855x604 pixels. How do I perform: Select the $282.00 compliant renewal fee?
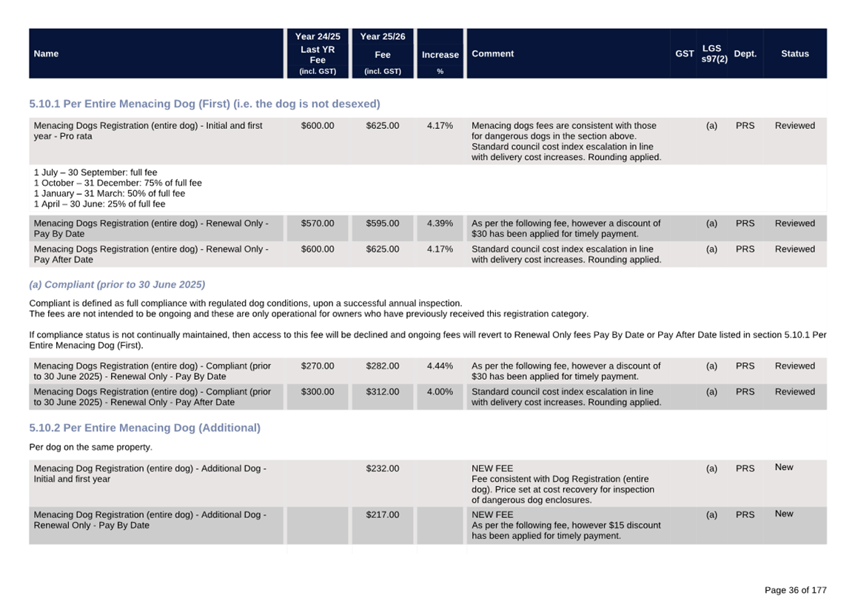382,366
